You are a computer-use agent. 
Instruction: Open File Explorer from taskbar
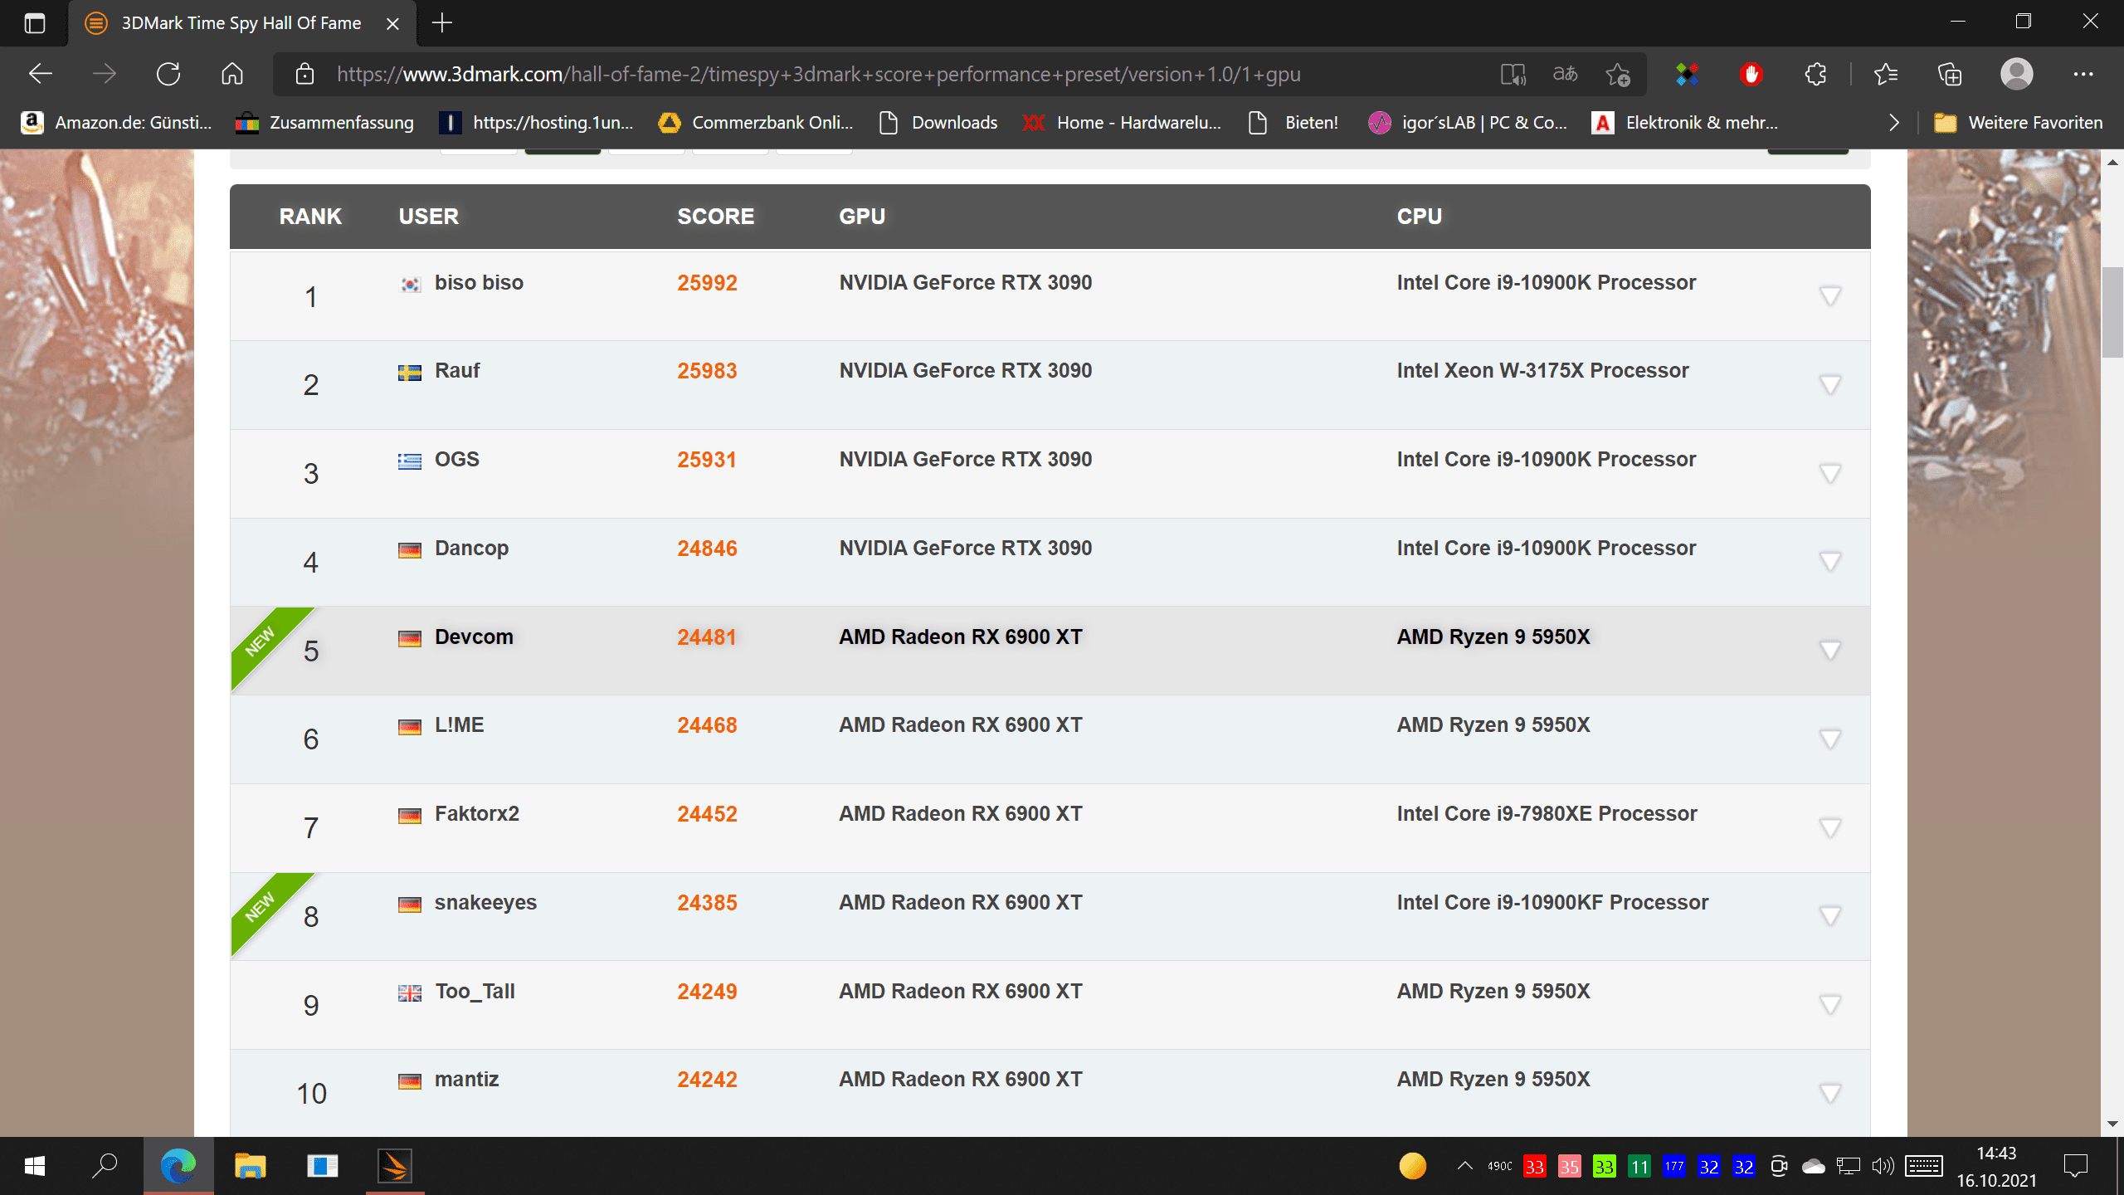249,1166
